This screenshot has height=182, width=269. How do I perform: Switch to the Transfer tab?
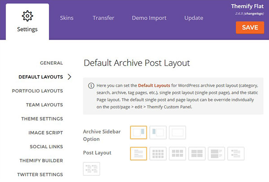tap(104, 18)
